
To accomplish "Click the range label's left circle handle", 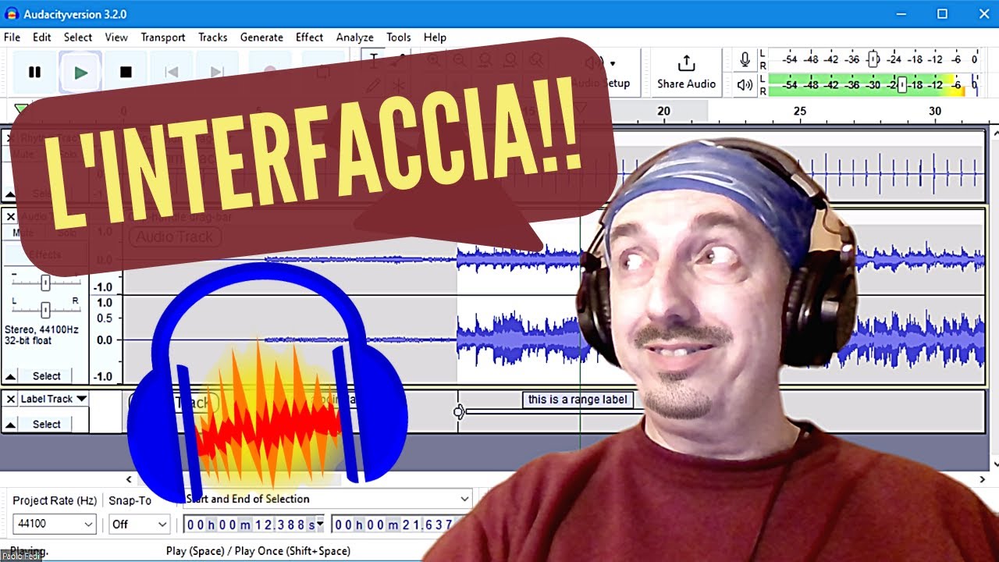I will click(x=459, y=411).
